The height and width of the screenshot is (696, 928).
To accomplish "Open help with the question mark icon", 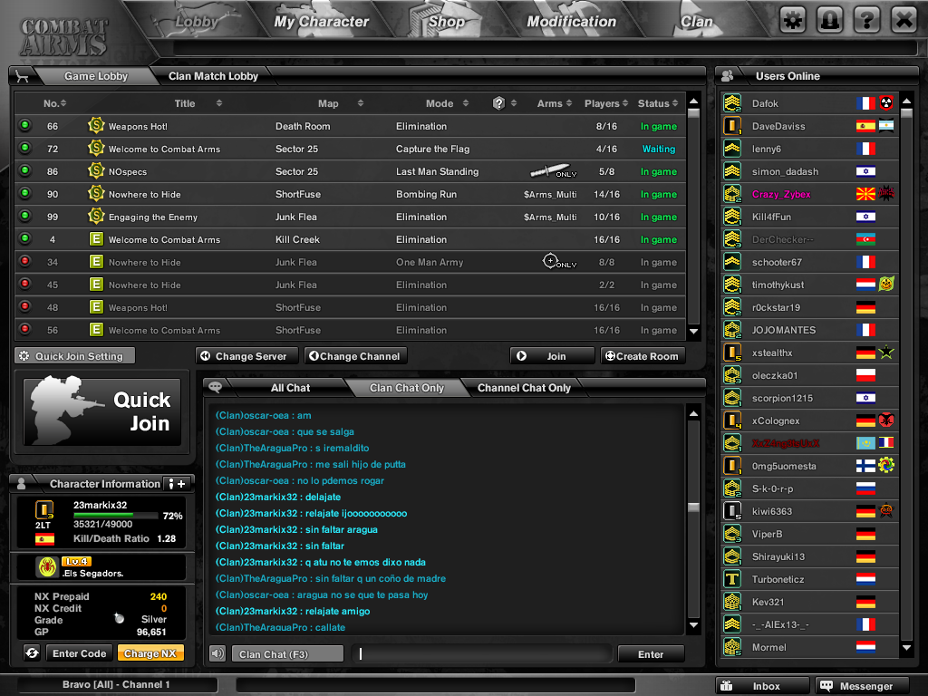I will (x=866, y=20).
